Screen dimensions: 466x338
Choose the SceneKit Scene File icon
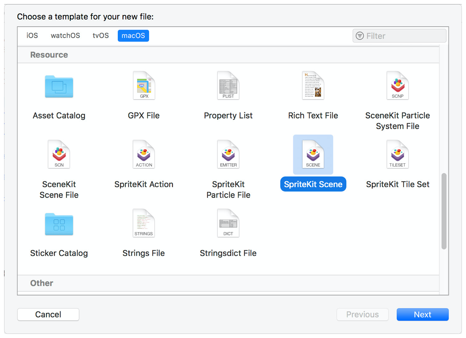point(59,154)
